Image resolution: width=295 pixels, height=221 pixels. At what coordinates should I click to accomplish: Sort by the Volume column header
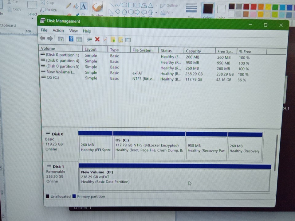point(61,48)
